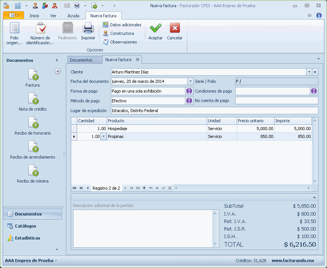Click help icon beside Forma de pago
This screenshot has height=268, width=327.
(x=189, y=91)
